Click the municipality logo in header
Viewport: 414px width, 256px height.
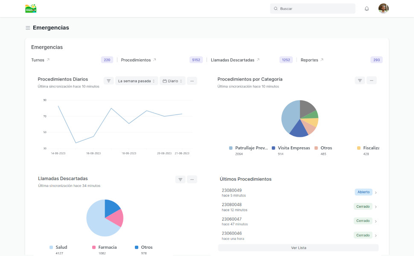point(31,9)
